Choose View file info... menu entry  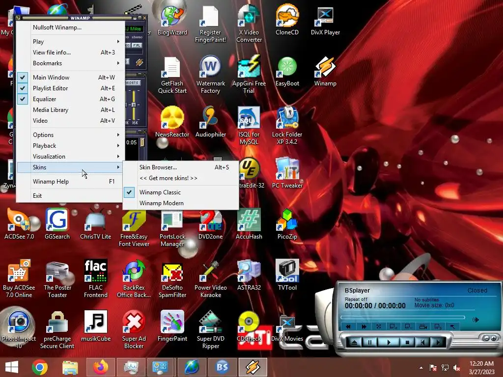69,52
